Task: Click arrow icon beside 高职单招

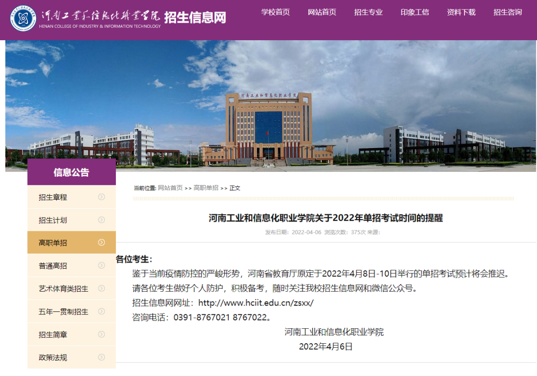Action: pos(101,242)
